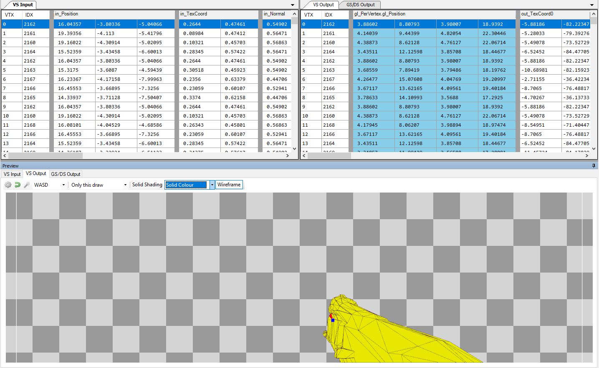Click VS Input vertical scrollbar down arrow
599x368 pixels.
(294, 148)
